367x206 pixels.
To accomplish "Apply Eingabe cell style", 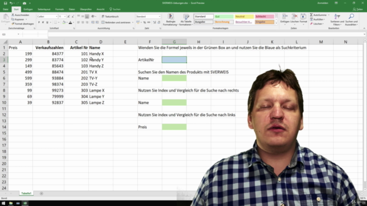I will [x=264, y=22].
